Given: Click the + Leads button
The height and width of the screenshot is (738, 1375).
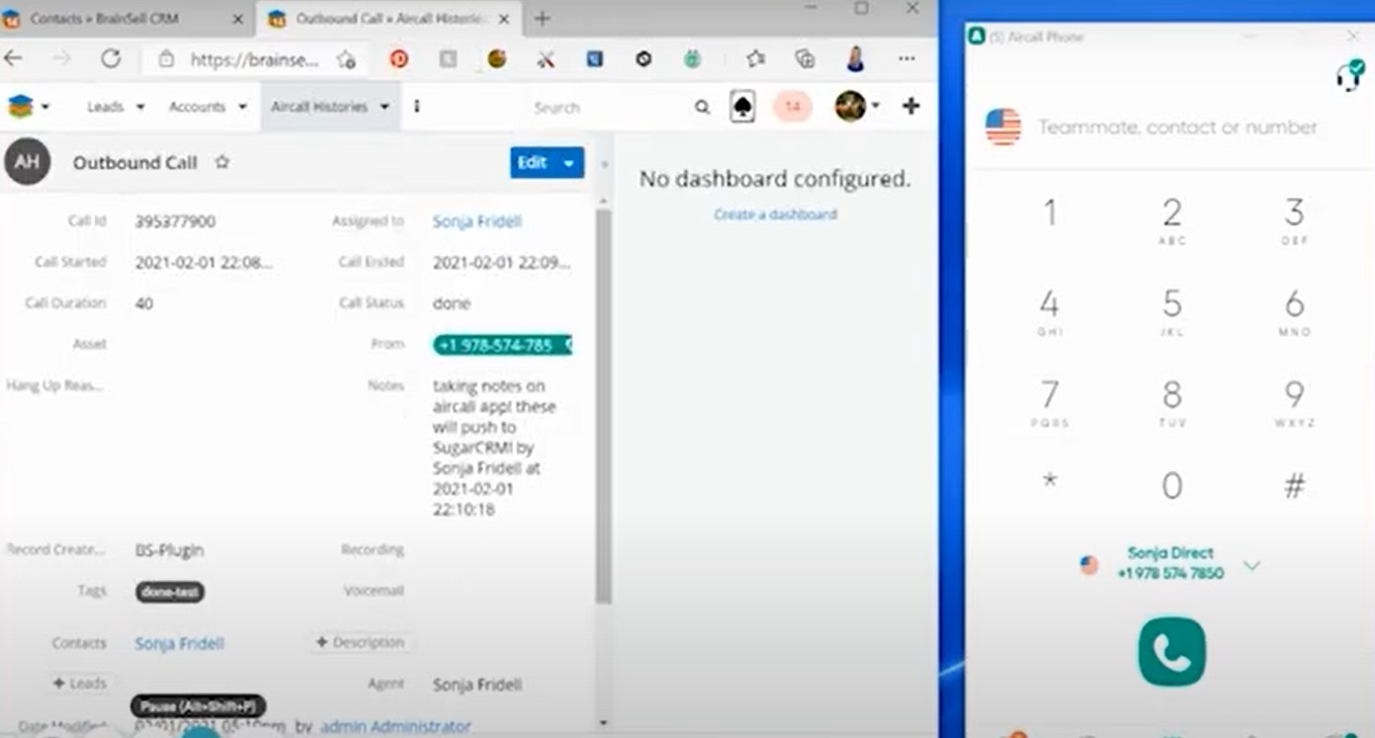Looking at the screenshot, I should pyautogui.click(x=79, y=683).
